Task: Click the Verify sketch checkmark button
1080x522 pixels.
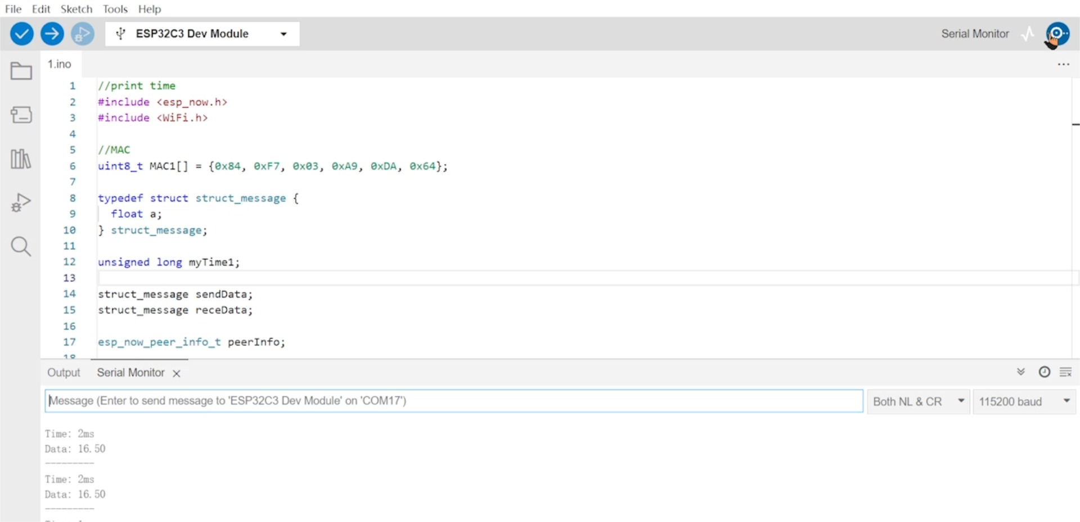Action: click(21, 34)
